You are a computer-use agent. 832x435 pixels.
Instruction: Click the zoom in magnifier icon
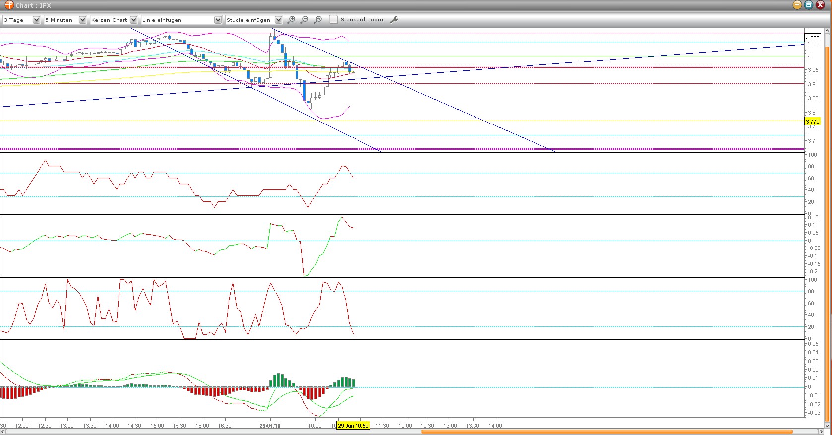click(291, 20)
